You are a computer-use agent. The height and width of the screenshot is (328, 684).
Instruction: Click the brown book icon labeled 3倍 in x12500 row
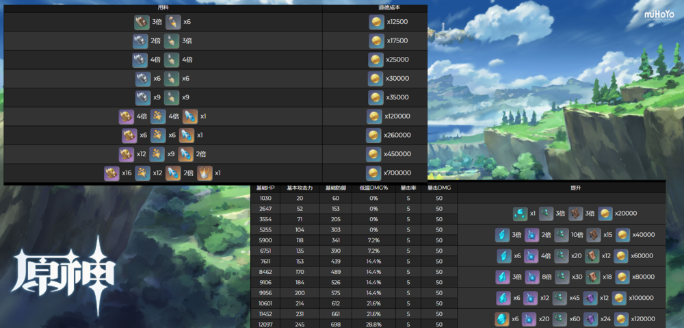[x=142, y=22]
